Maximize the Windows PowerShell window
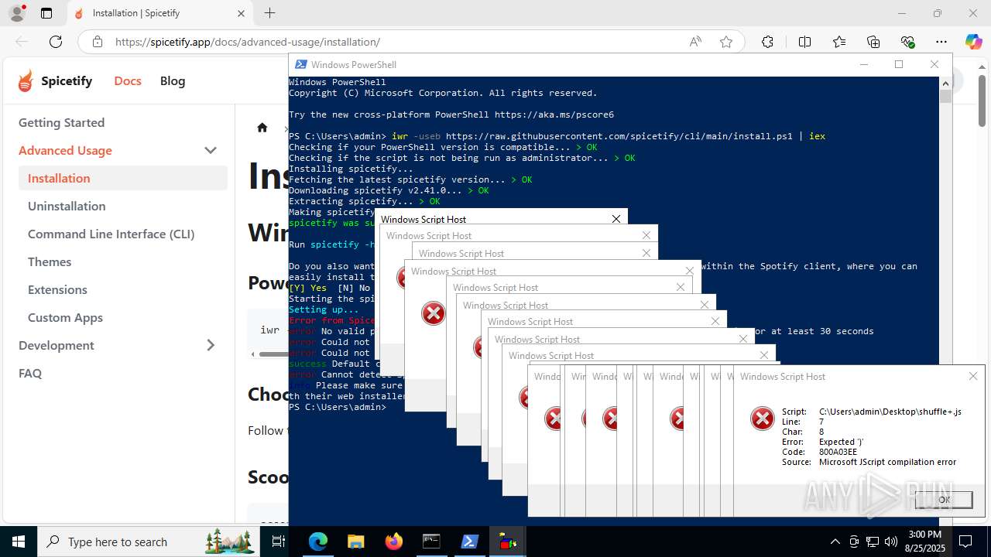The image size is (991, 557). click(899, 64)
